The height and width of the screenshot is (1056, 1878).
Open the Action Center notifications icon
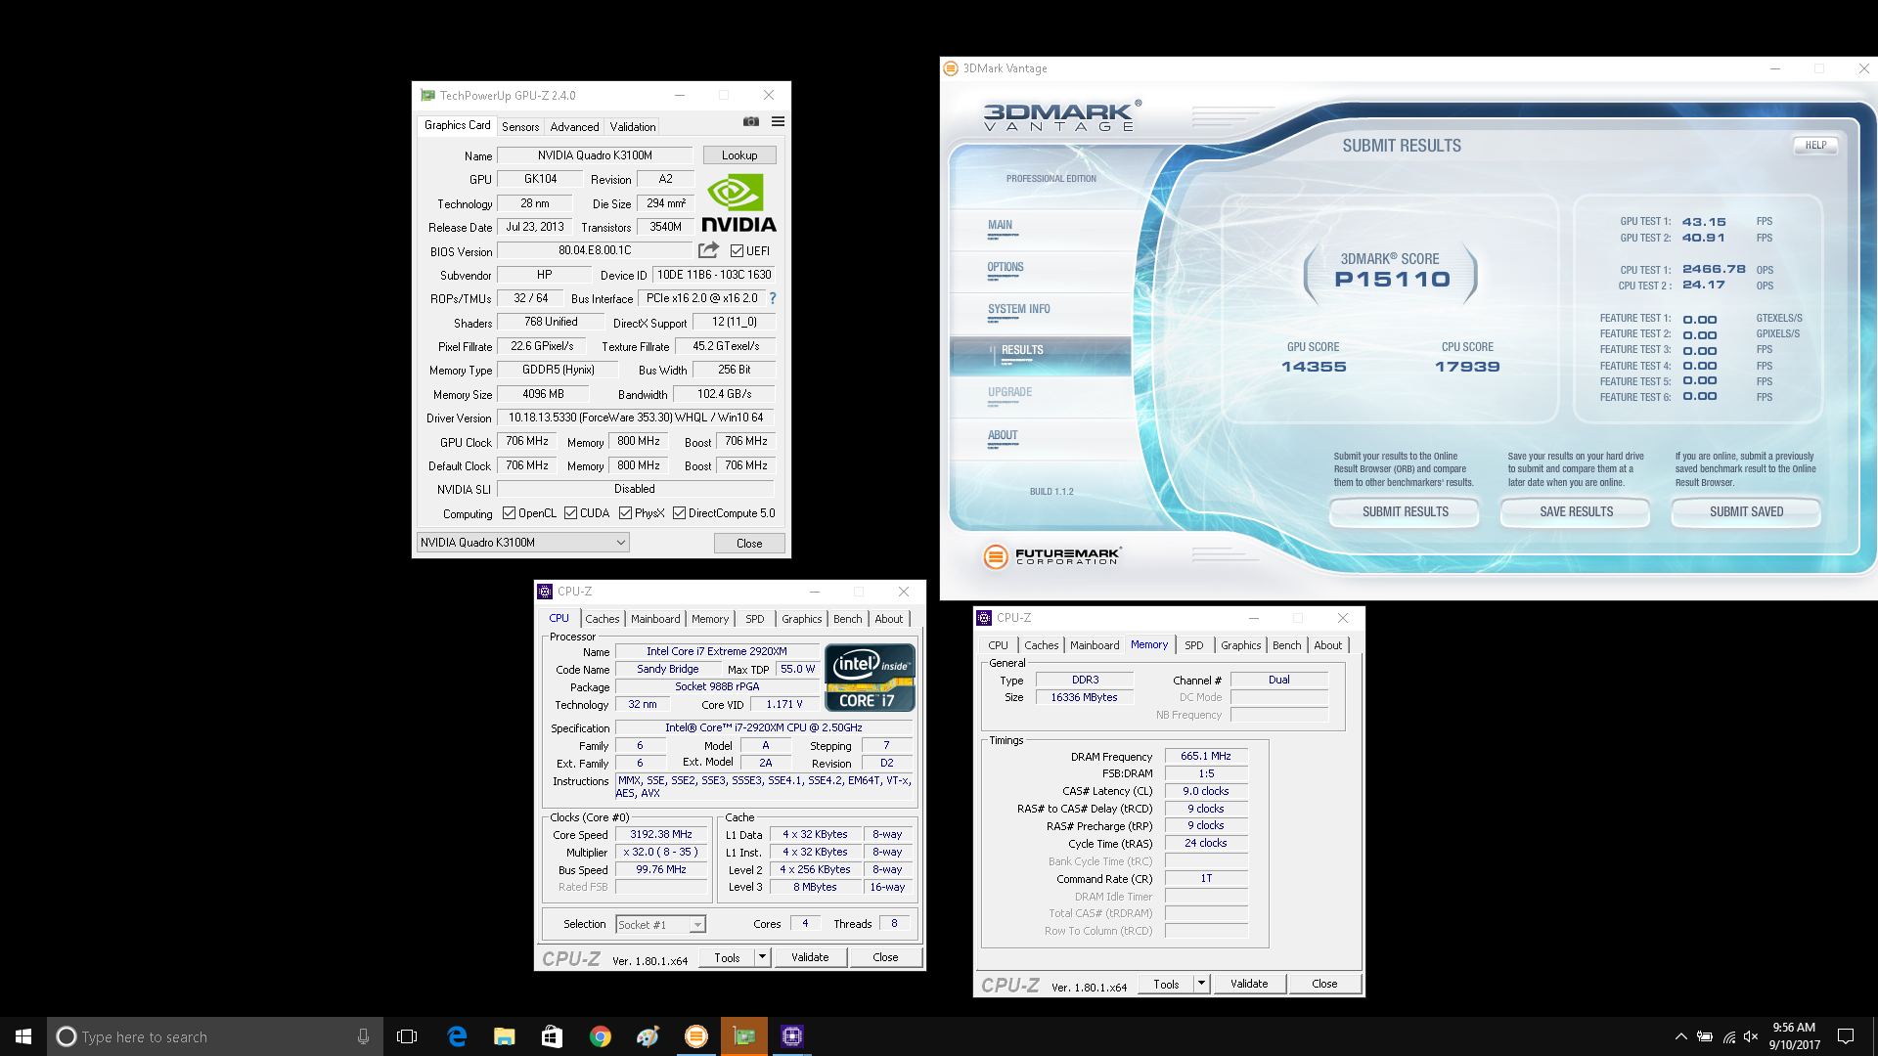pyautogui.click(x=1846, y=1036)
